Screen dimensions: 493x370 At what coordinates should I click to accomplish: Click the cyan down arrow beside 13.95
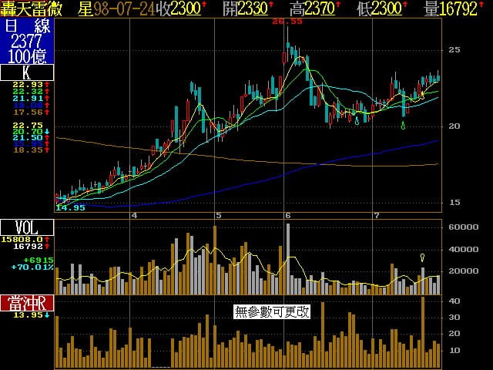(47, 315)
